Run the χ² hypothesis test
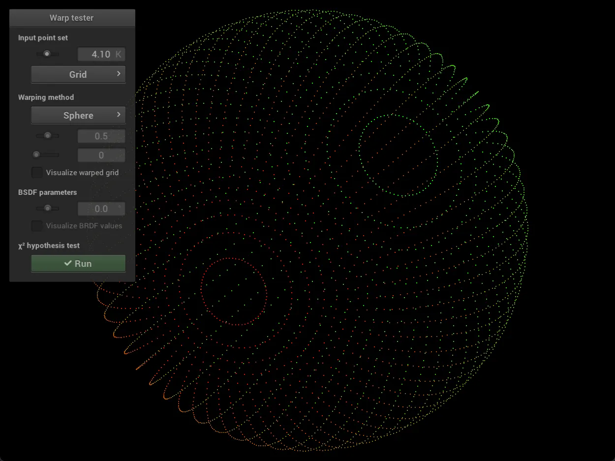Image resolution: width=615 pixels, height=461 pixels. coord(78,263)
